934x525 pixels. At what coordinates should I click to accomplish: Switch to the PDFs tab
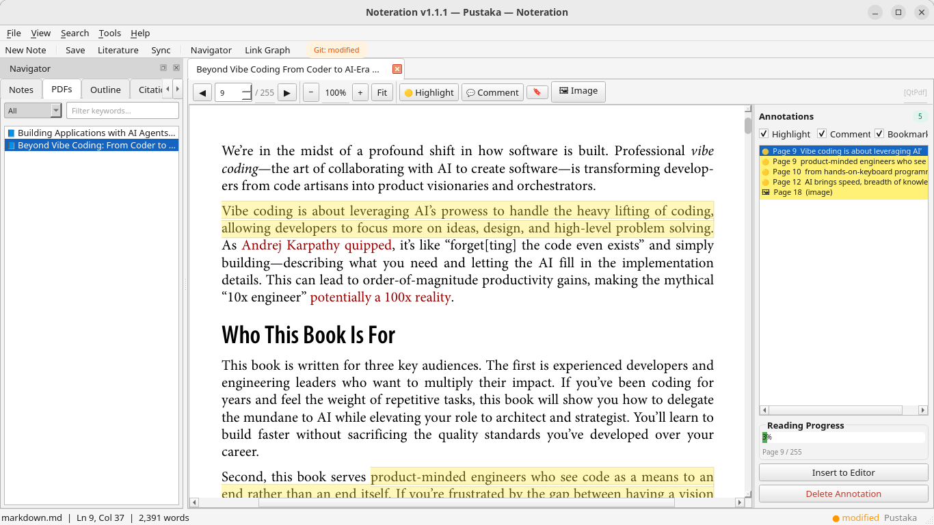62,90
